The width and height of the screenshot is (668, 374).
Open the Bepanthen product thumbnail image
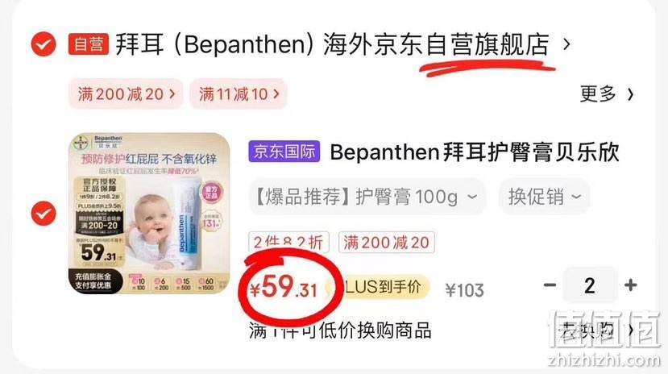(149, 214)
